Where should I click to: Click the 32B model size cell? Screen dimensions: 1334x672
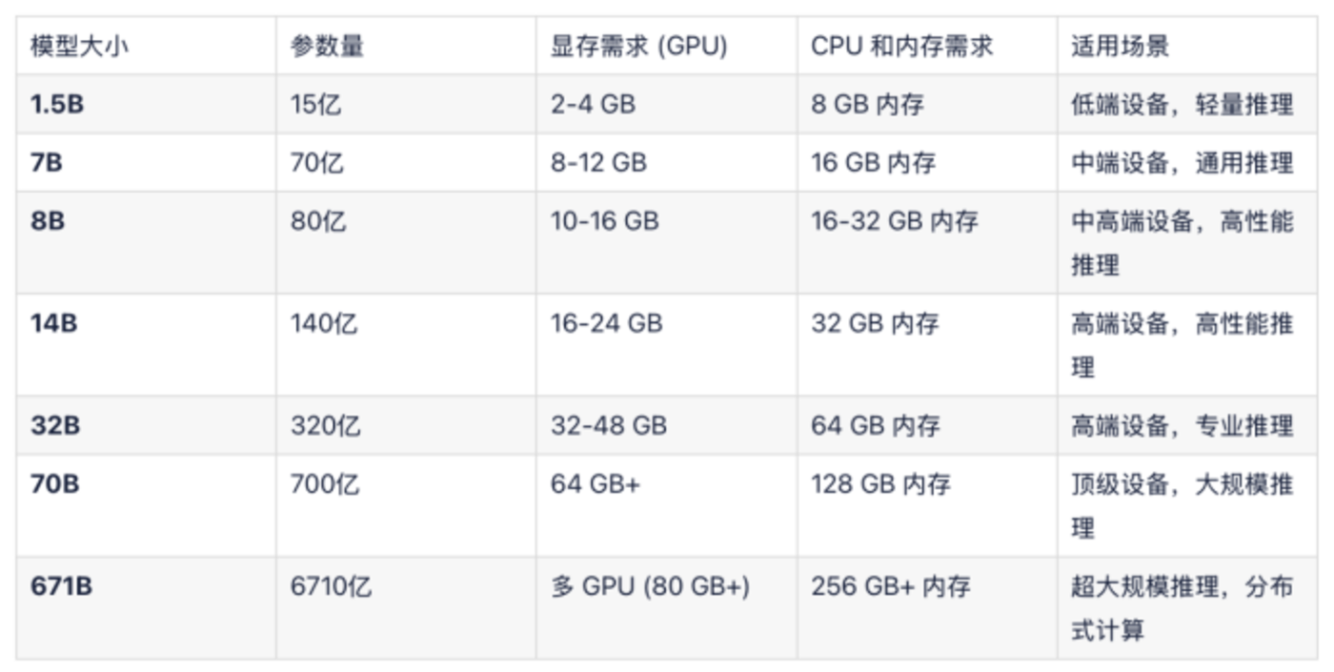(55, 425)
